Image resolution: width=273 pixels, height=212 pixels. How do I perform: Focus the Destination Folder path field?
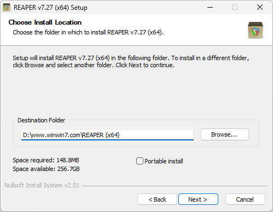point(107,135)
